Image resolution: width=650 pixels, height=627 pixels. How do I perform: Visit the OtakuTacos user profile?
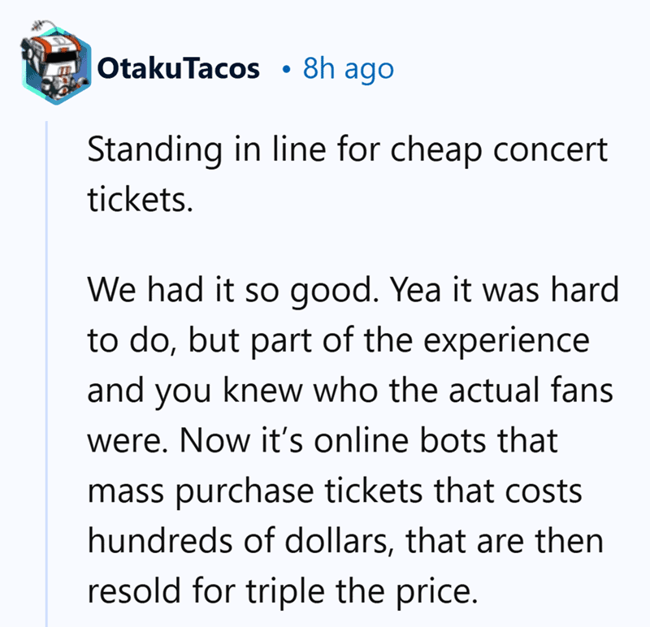pyautogui.click(x=178, y=69)
